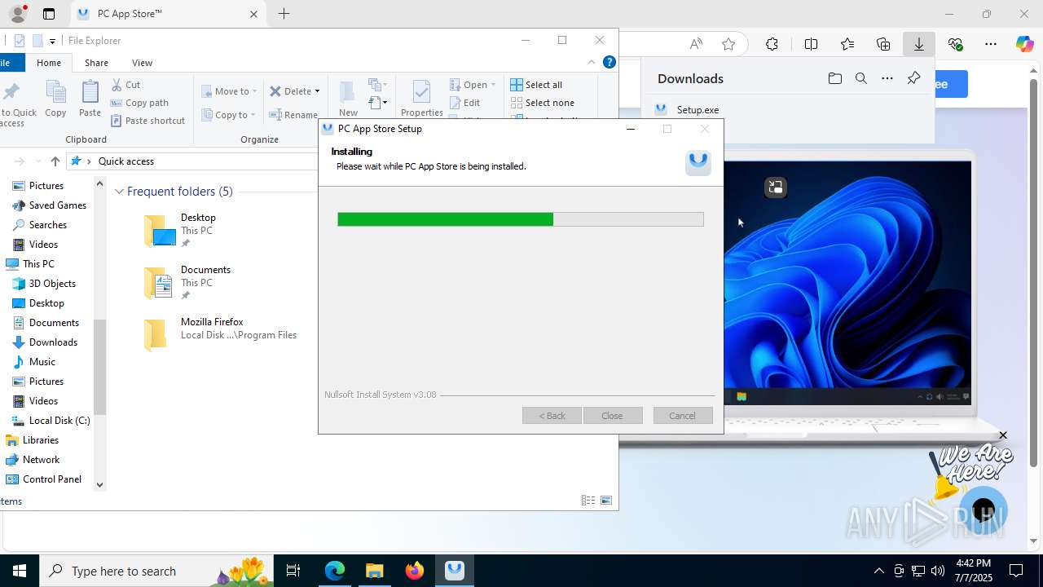Add page to favorites star icon
Viewport: 1043px width, 587px height.
coord(728,44)
